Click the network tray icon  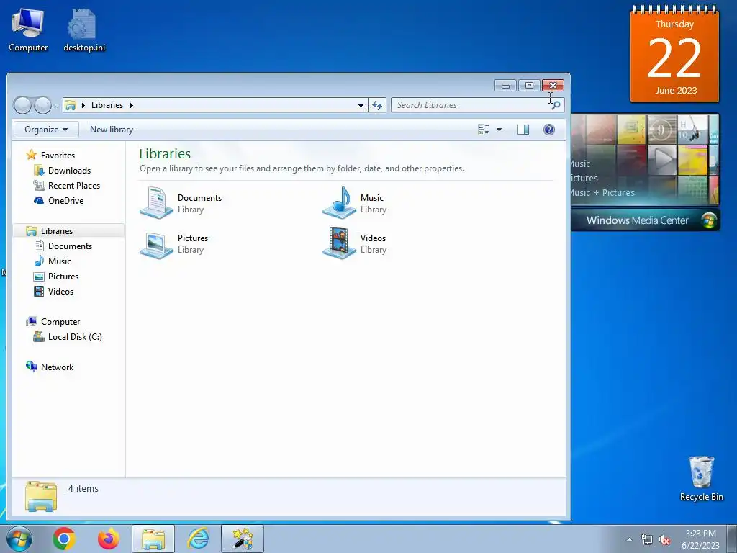click(x=647, y=540)
